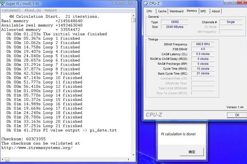The height and width of the screenshot is (164, 247).
Task: Switch to the Cache tab in CPU-Z
Action: tap(162, 11)
